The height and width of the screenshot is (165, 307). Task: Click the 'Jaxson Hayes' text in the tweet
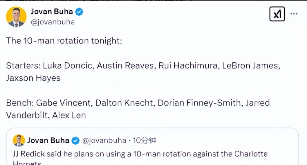pyautogui.click(x=33, y=78)
